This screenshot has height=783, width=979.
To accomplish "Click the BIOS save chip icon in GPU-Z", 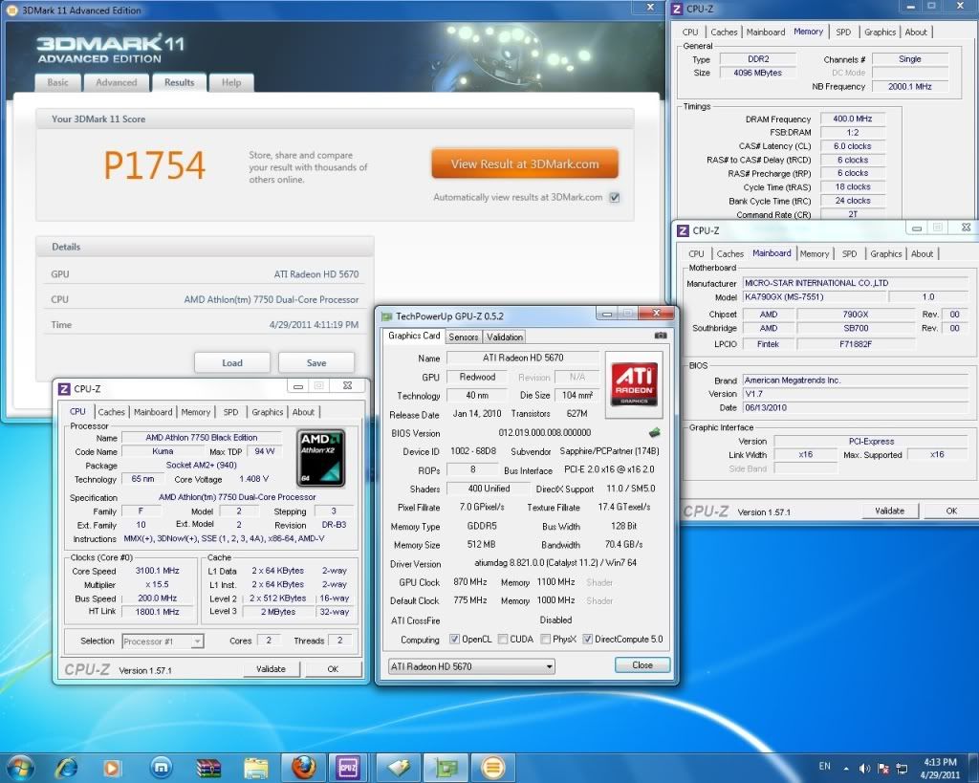I will [655, 433].
